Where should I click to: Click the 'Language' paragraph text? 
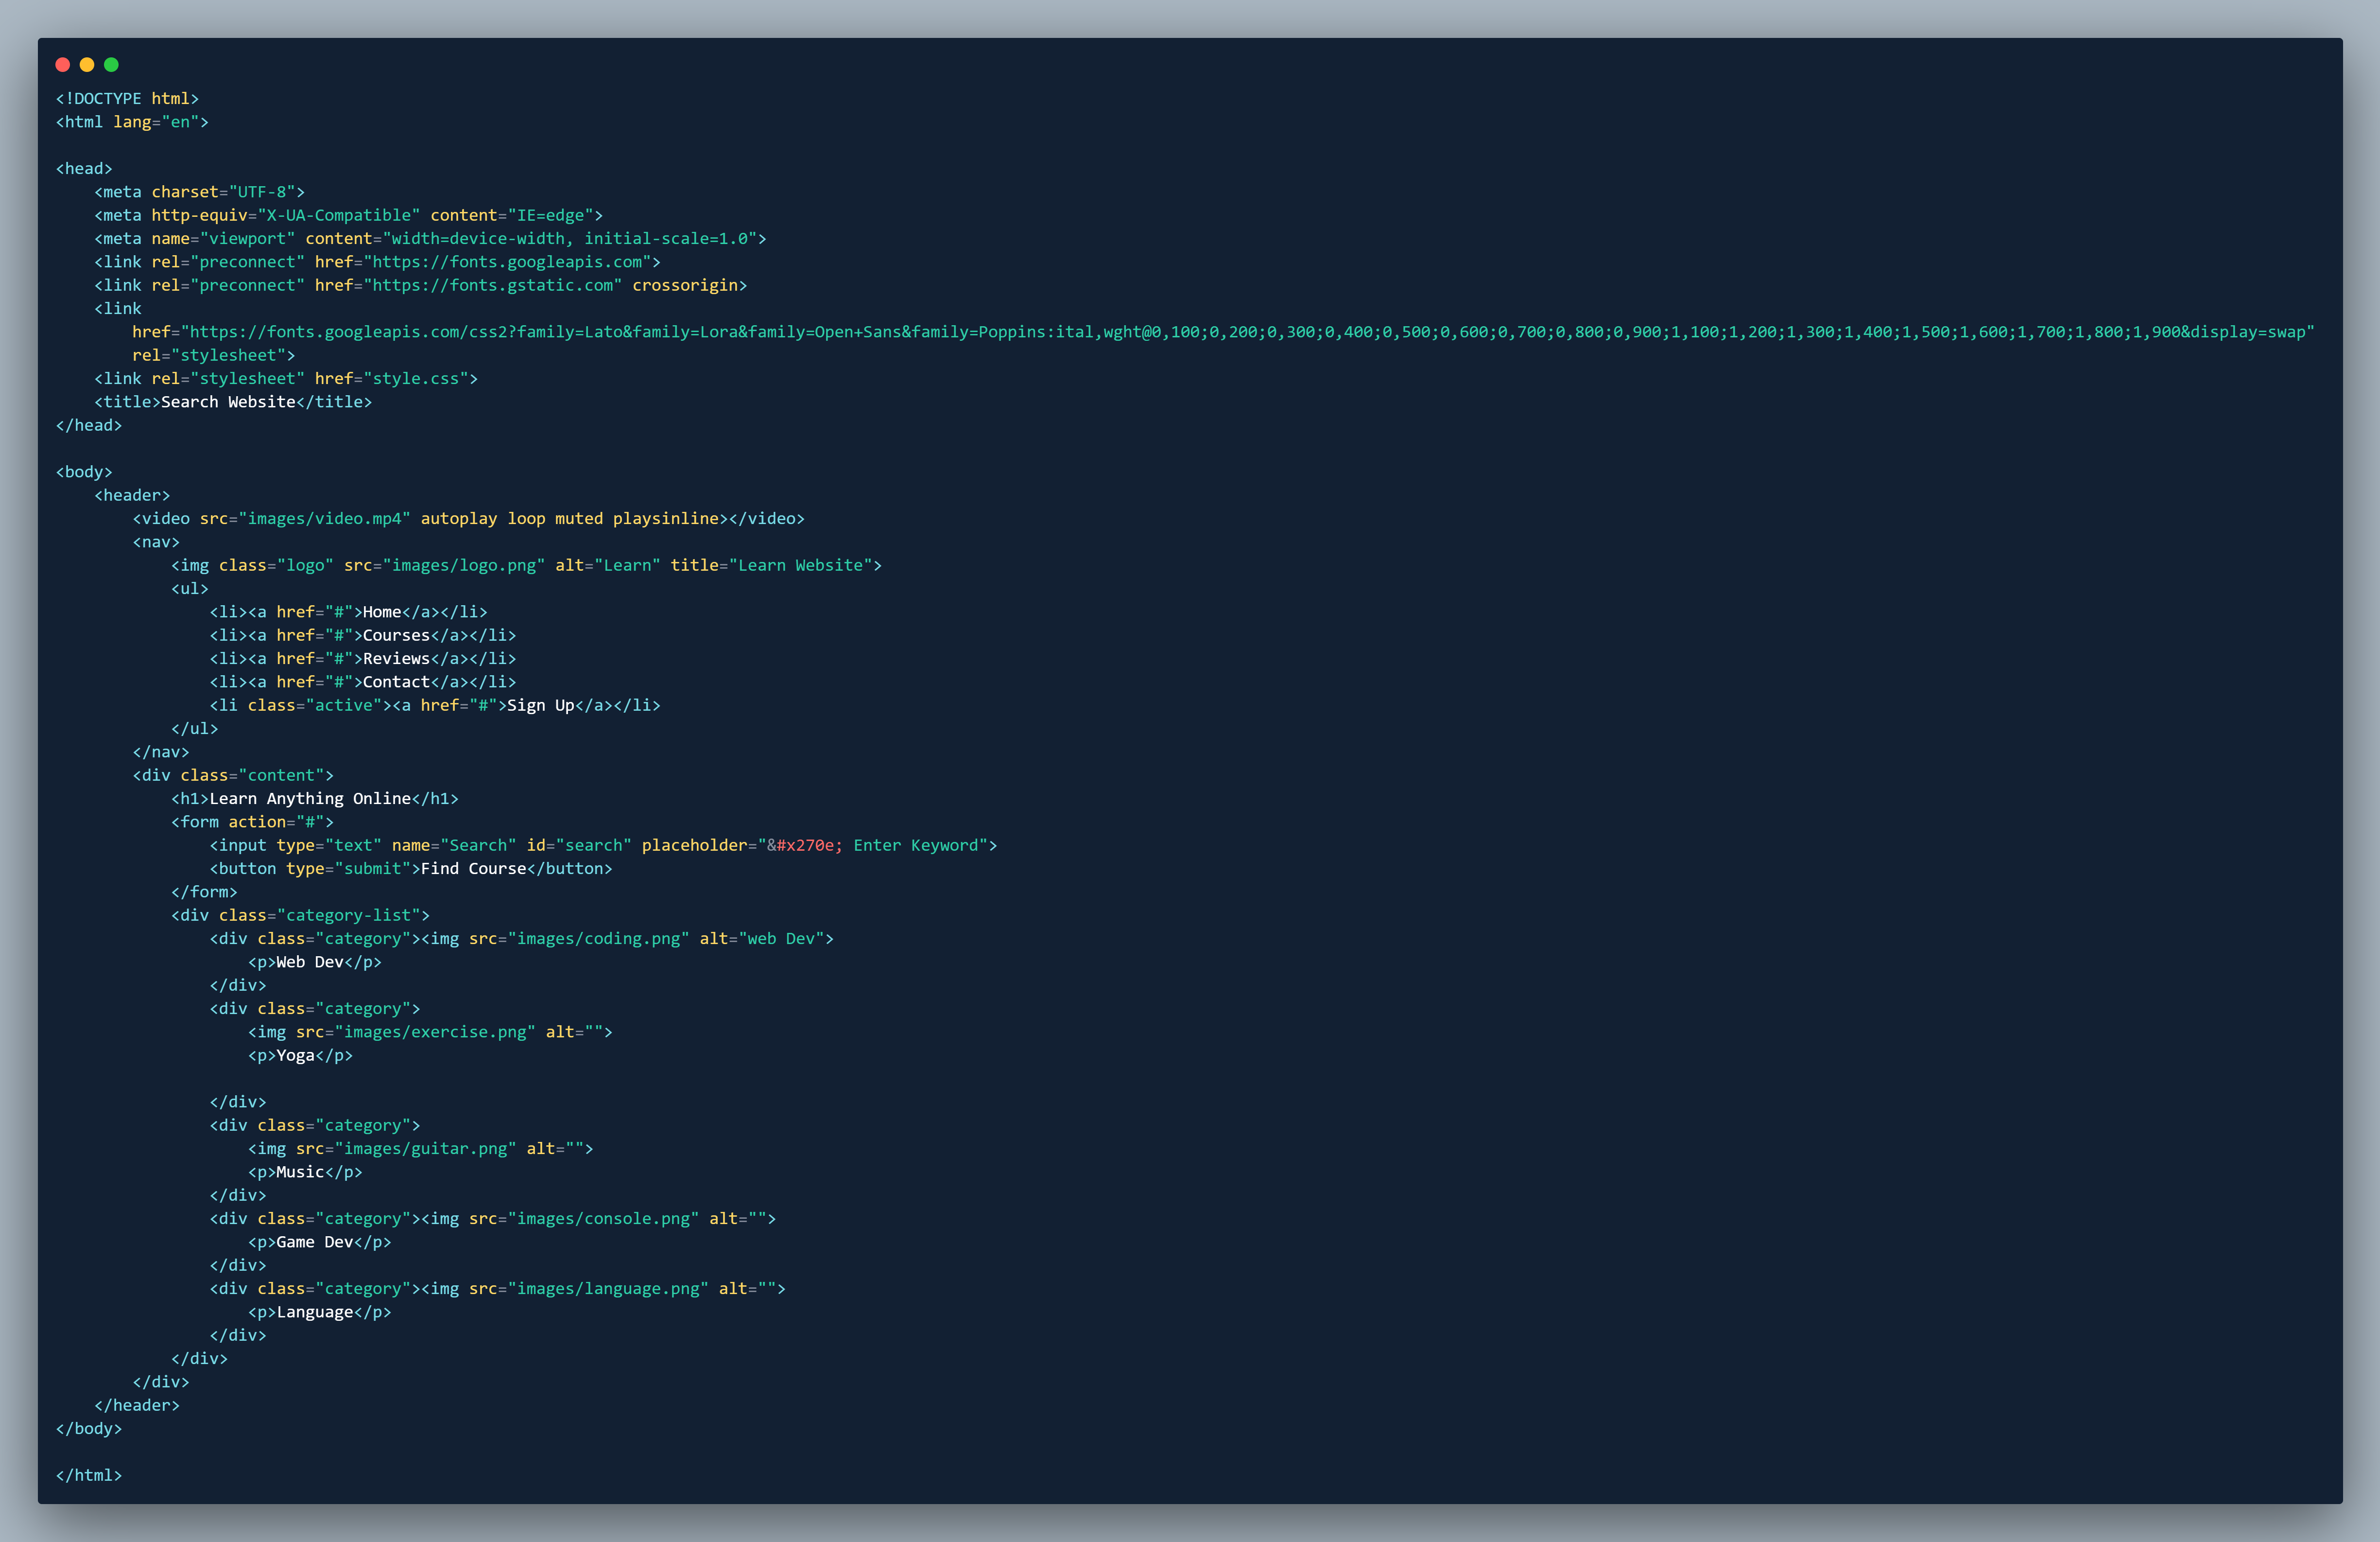point(315,1313)
